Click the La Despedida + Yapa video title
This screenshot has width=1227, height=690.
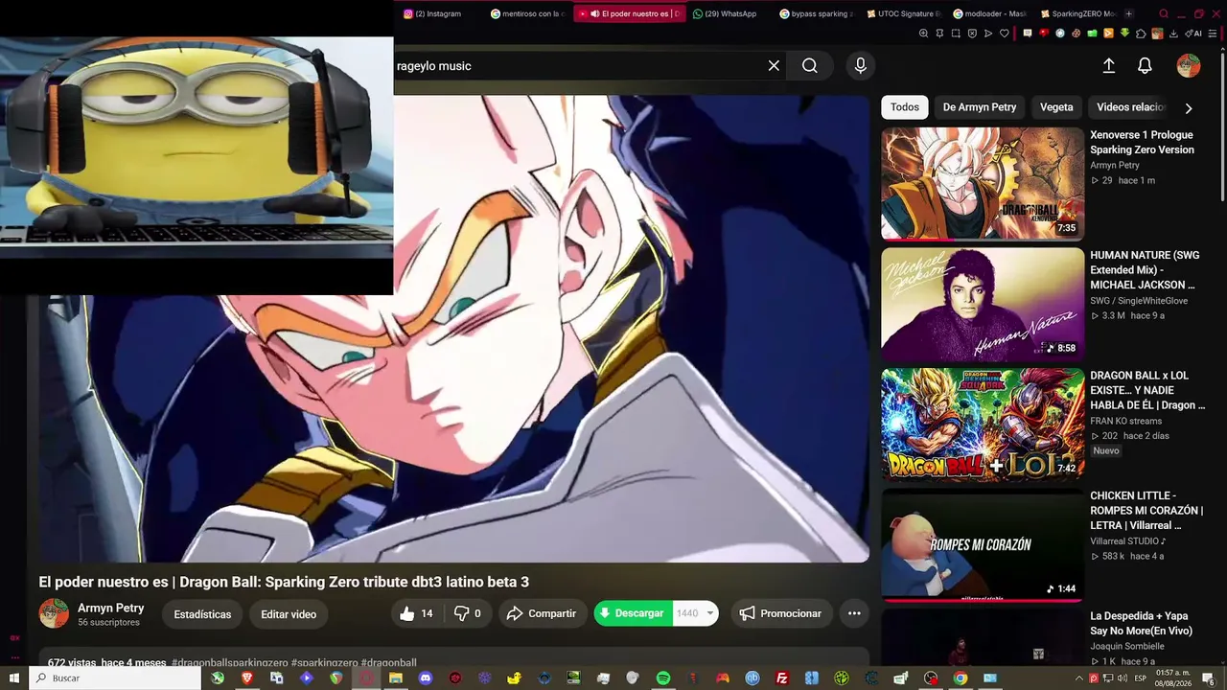(1141, 624)
